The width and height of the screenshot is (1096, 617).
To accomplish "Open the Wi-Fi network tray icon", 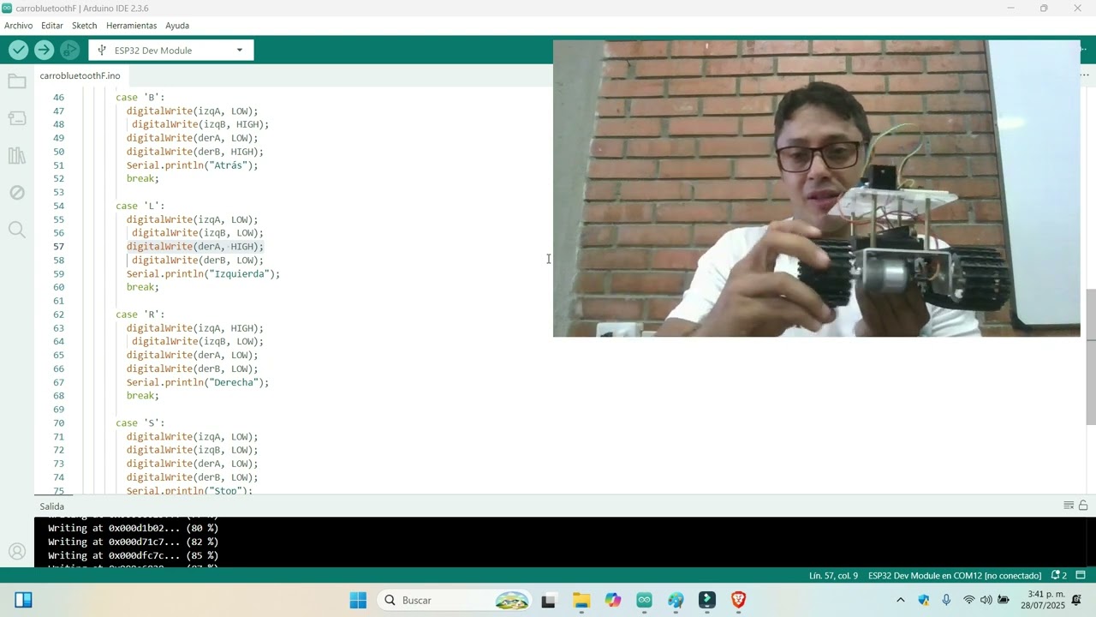I will pos(968,600).
